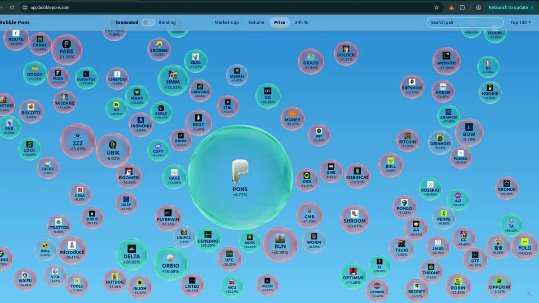Select the DOGGO token bubble
The image size is (539, 303).
point(35,73)
